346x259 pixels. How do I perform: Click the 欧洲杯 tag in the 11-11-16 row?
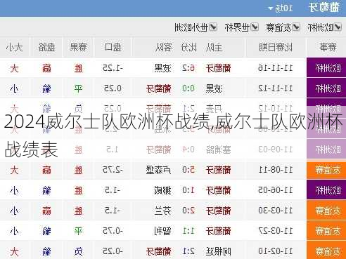click(326, 68)
